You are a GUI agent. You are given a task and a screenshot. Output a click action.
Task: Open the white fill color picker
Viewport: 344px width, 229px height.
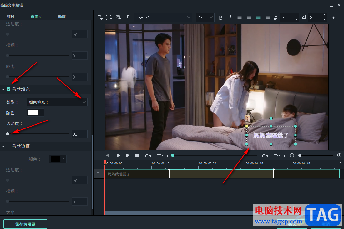coord(35,112)
